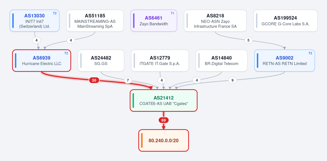This screenshot has width=327, height=161.
Task: Click the T2 badge on AS9002
Action: tap(310, 53)
